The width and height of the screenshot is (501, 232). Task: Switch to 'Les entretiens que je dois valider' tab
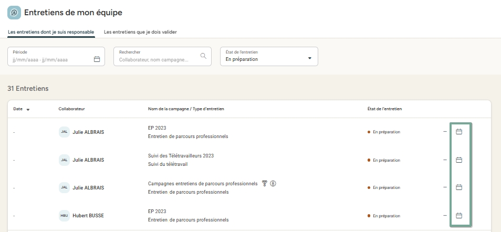coord(140,32)
